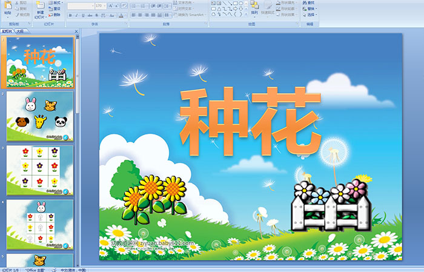Viewport: 424px width, 272px height.
Task: Increase font size with the large A
Action: tap(111, 5)
